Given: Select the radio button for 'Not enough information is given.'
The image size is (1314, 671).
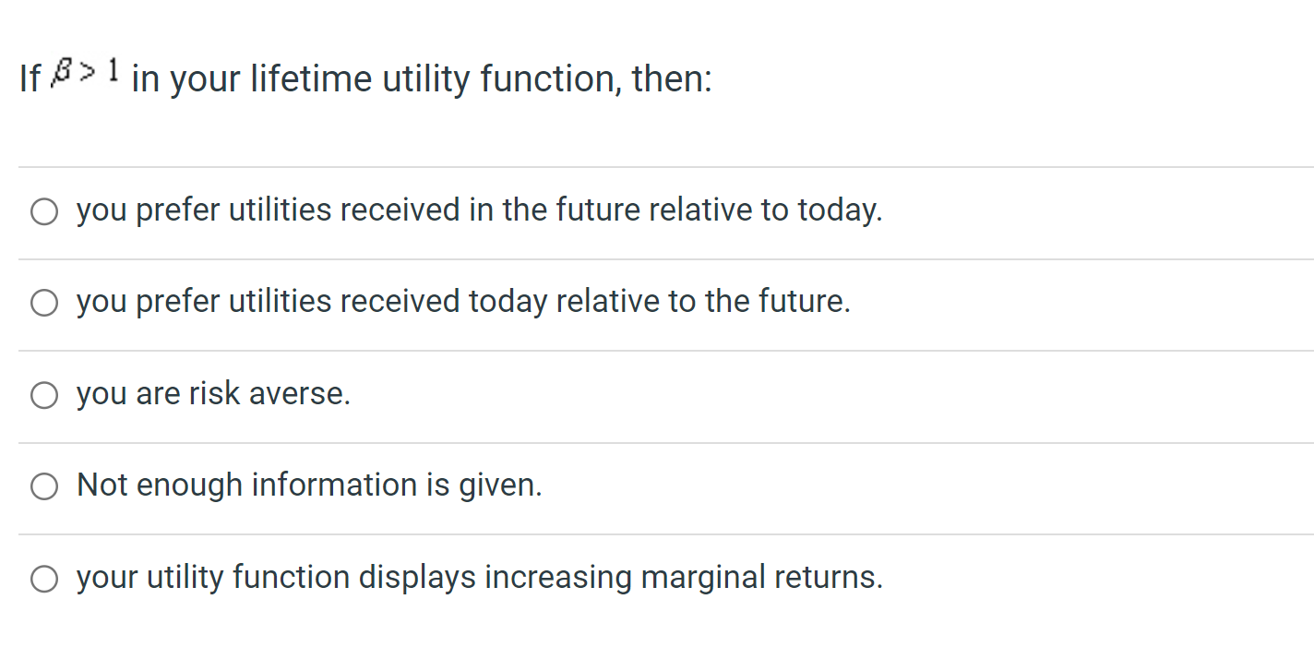Looking at the screenshot, I should [43, 486].
